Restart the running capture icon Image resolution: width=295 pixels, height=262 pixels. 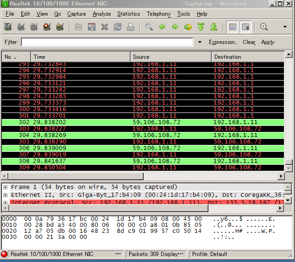(x=60, y=27)
